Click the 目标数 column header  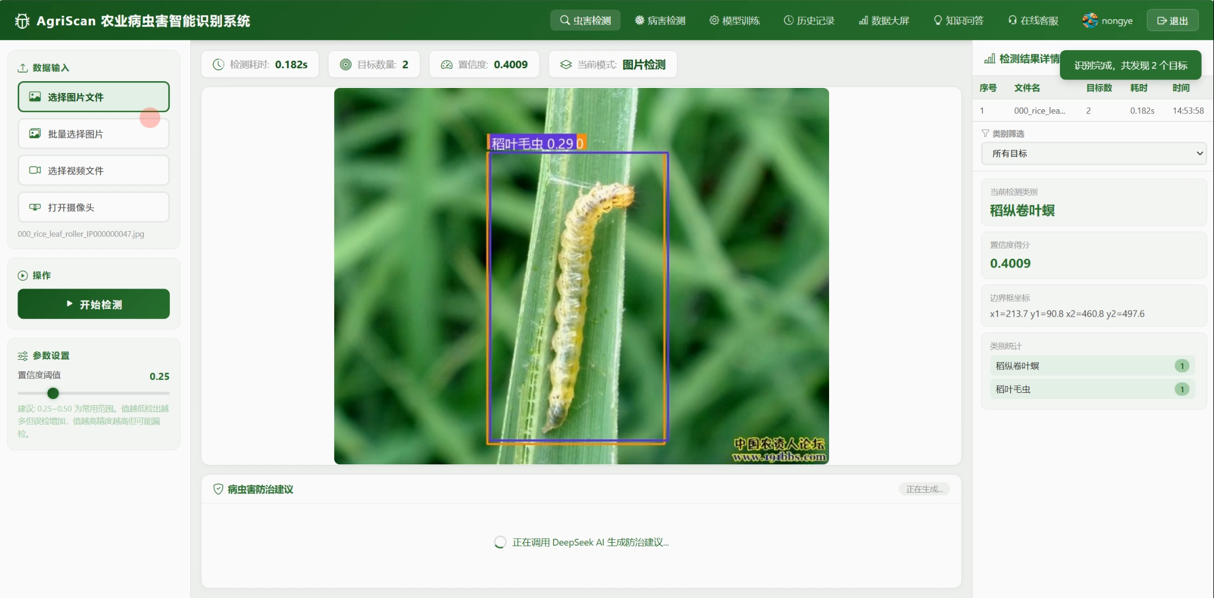click(x=1099, y=88)
